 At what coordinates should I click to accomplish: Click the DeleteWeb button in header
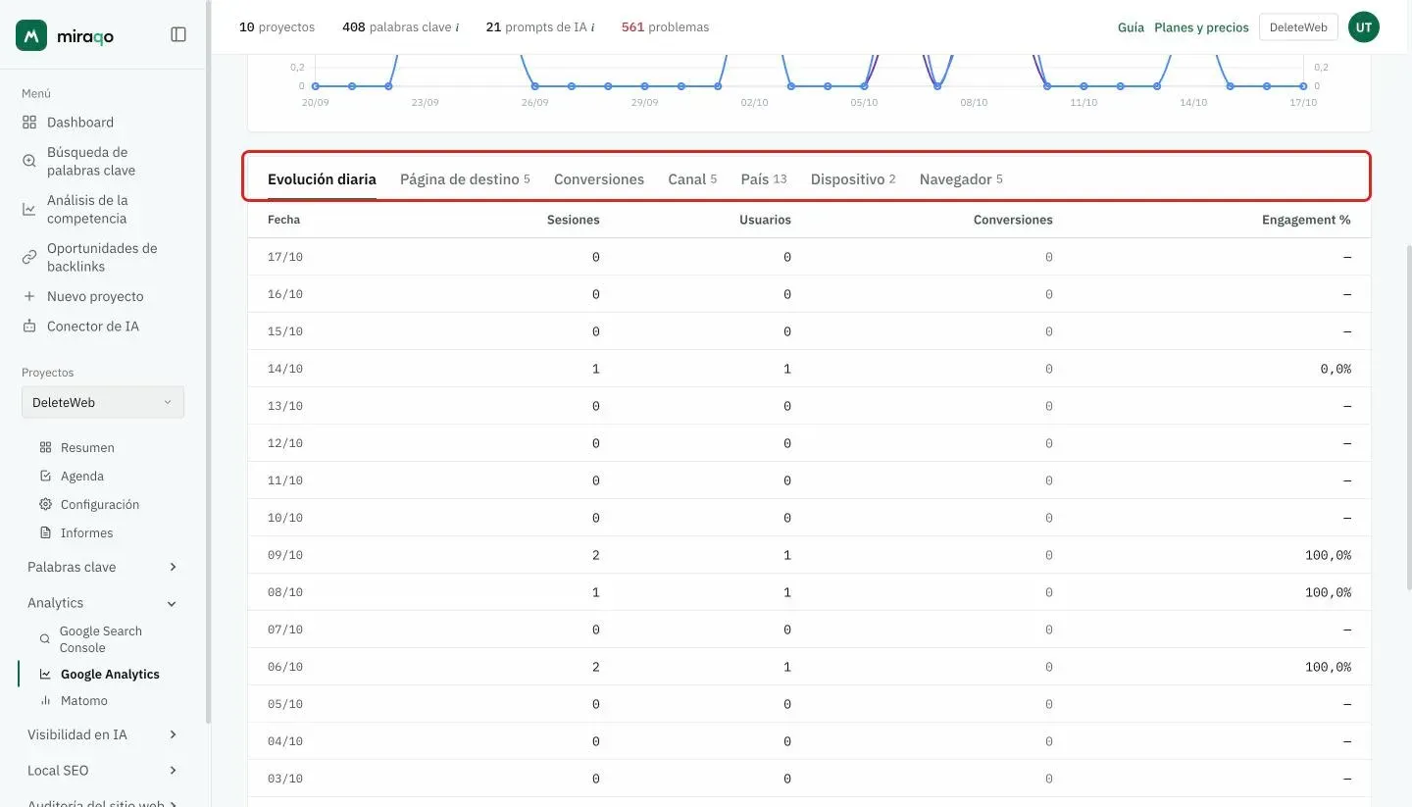[x=1298, y=27]
